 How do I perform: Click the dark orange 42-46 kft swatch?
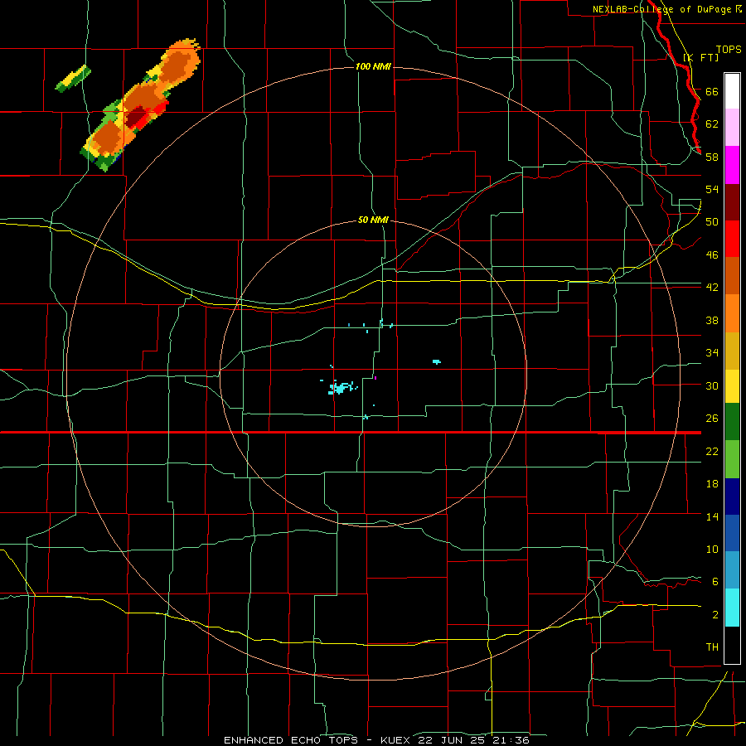pos(732,275)
